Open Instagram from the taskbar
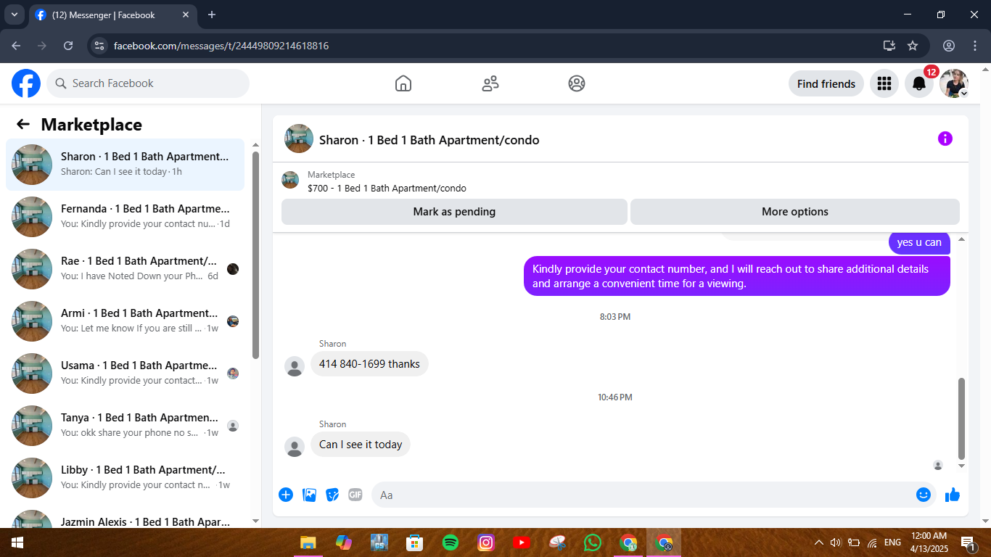The height and width of the screenshot is (557, 991). (486, 542)
